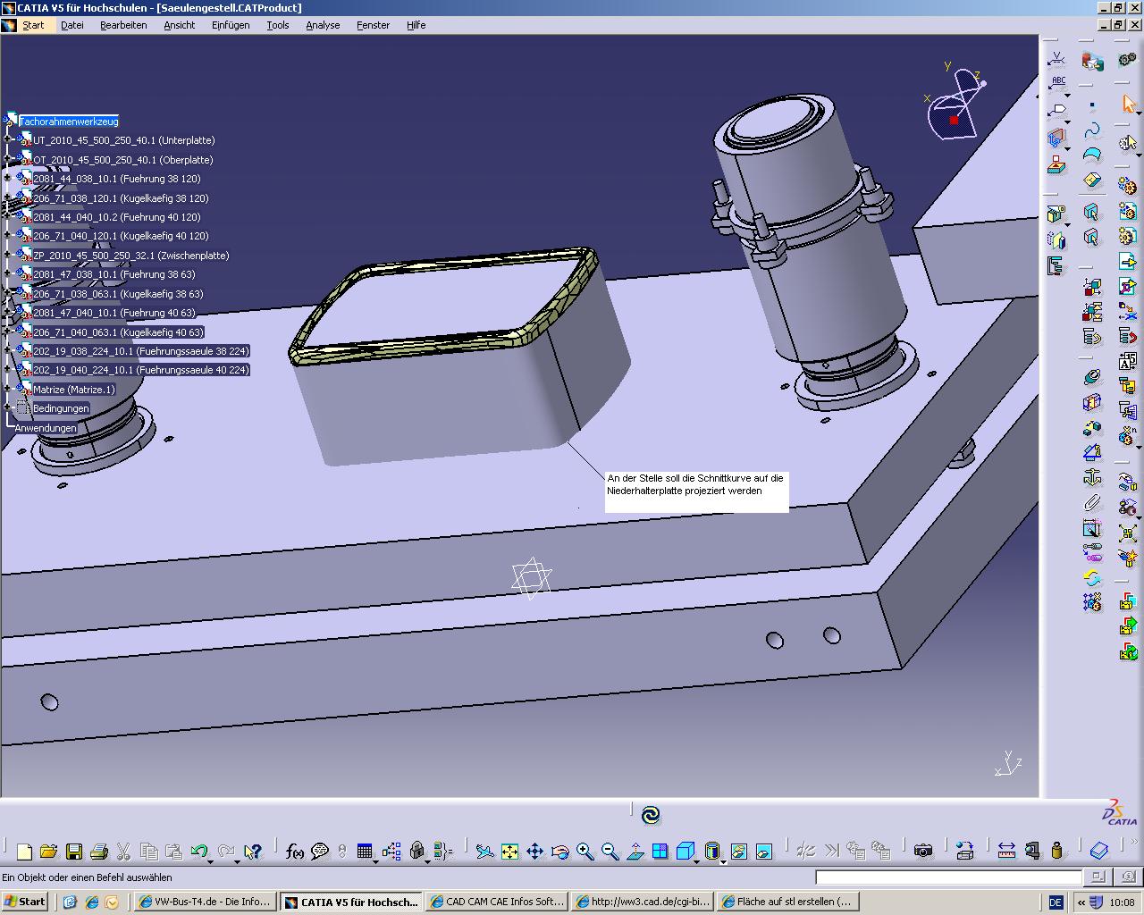
Task: Click the Catalog Browser book icon
Action: (1099, 852)
